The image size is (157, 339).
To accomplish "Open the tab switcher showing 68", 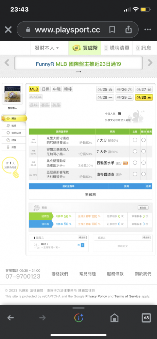I will (x=146, y=318).
